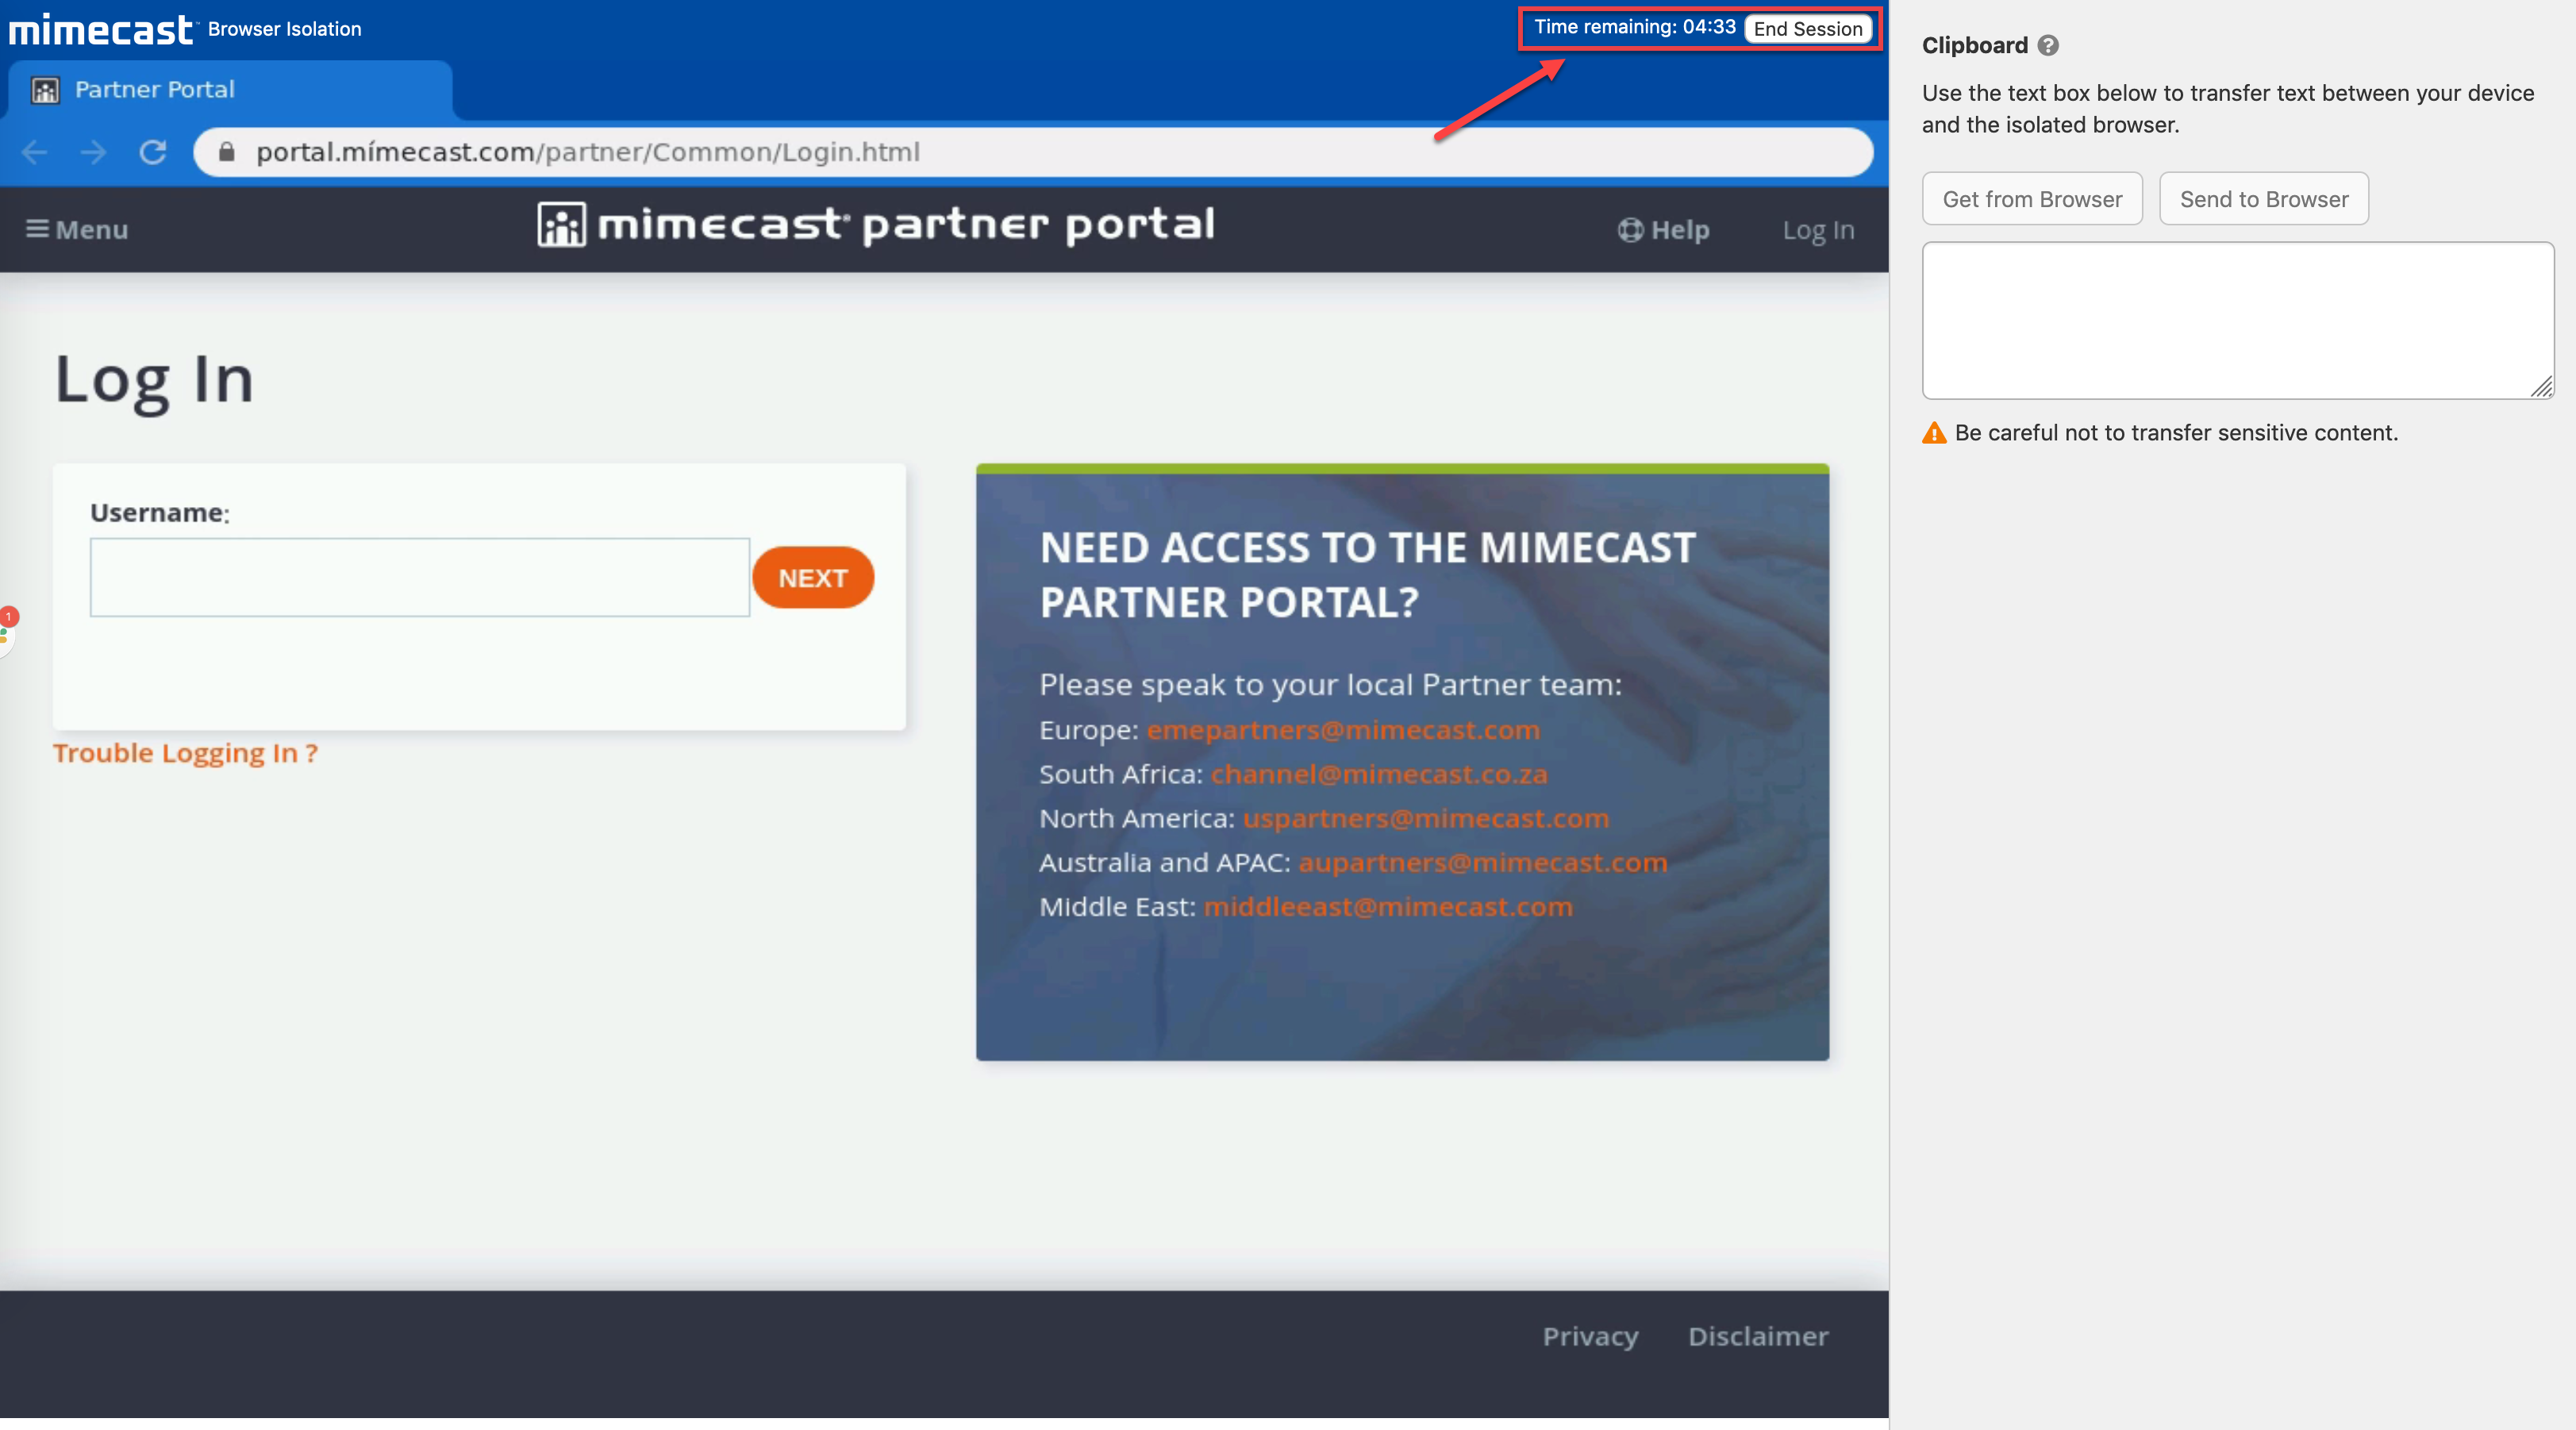
Task: Click emepartners@mimecast.com email link
Action: [x=1343, y=730]
